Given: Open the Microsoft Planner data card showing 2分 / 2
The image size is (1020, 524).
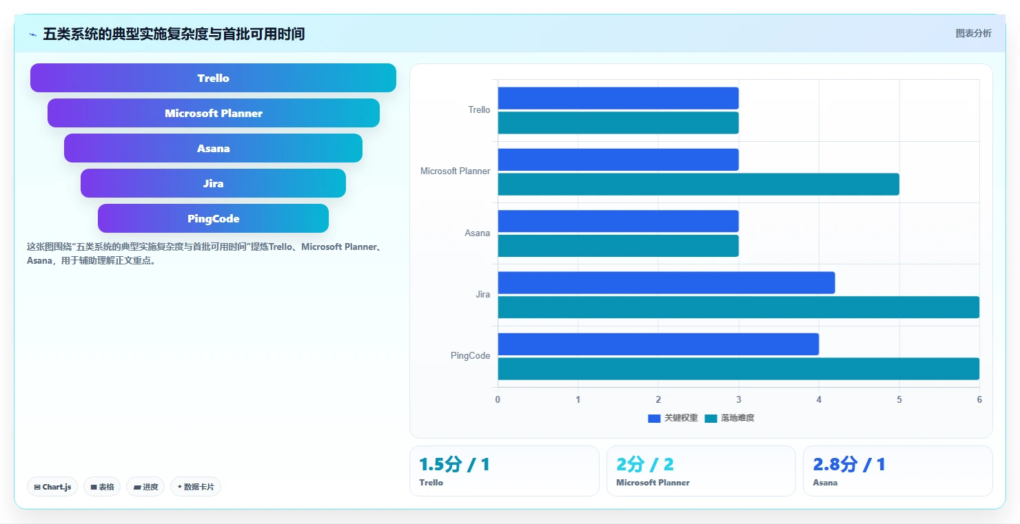Looking at the screenshot, I should [x=701, y=471].
